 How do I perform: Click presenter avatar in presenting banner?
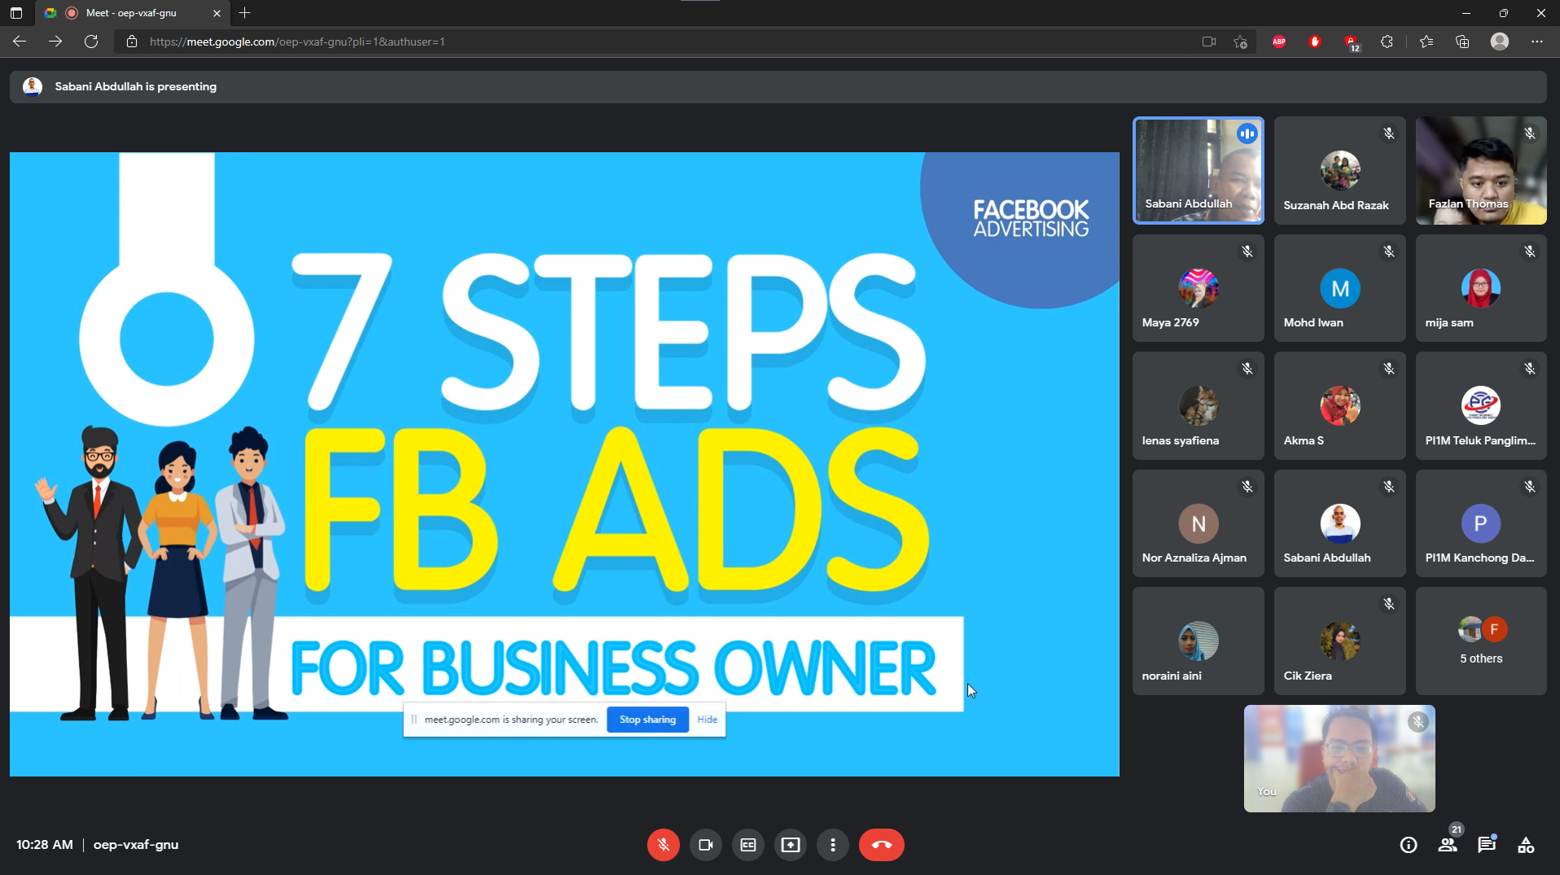pos(33,86)
